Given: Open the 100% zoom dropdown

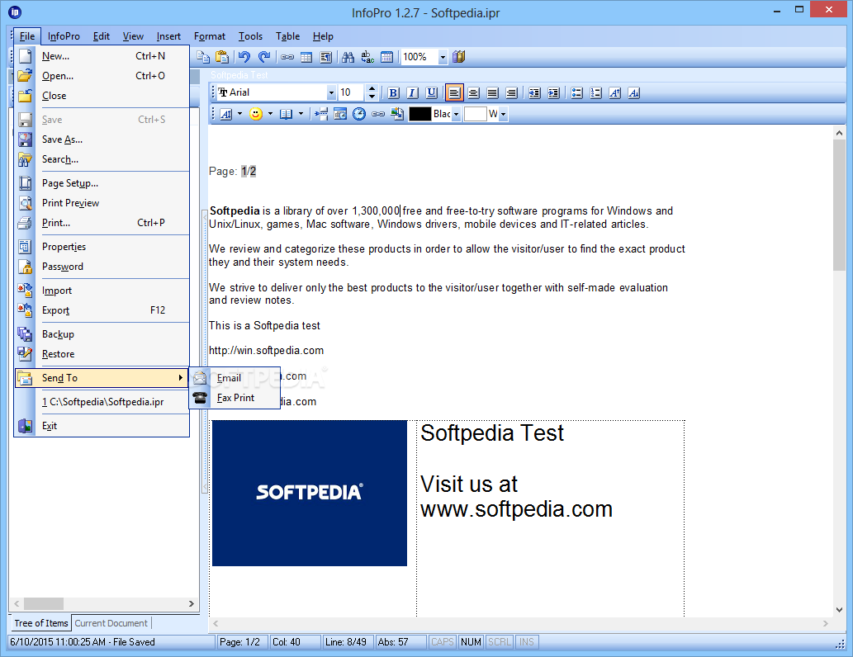Looking at the screenshot, I should coord(443,57).
